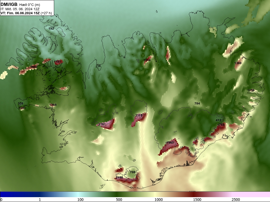The width and height of the screenshot is (270, 202).
Task: Click the '(+27 h)' forecast offset
Action: click(x=46, y=13)
